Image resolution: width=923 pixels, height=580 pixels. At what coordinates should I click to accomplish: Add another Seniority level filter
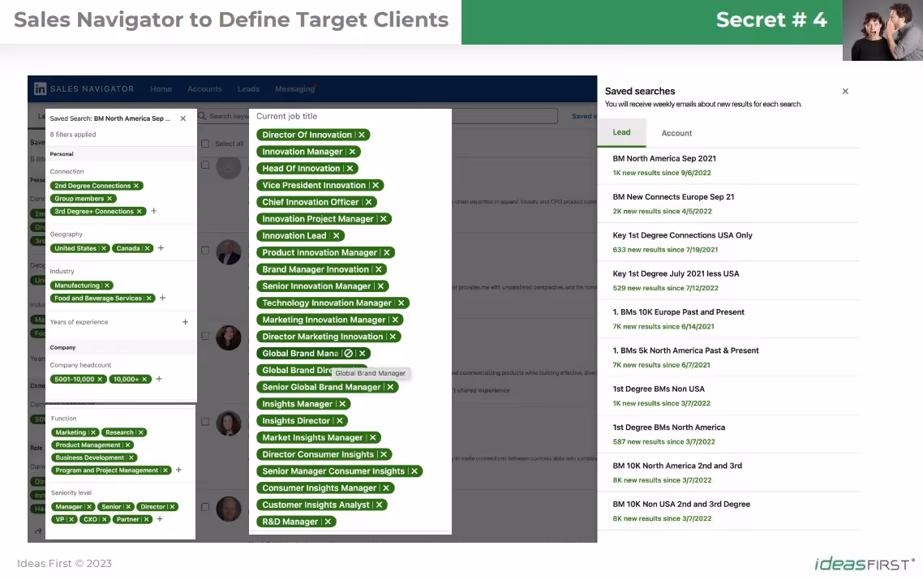[160, 519]
